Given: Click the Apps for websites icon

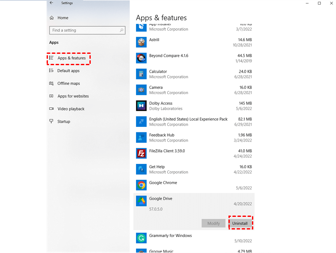Looking at the screenshot, I should tap(51, 96).
